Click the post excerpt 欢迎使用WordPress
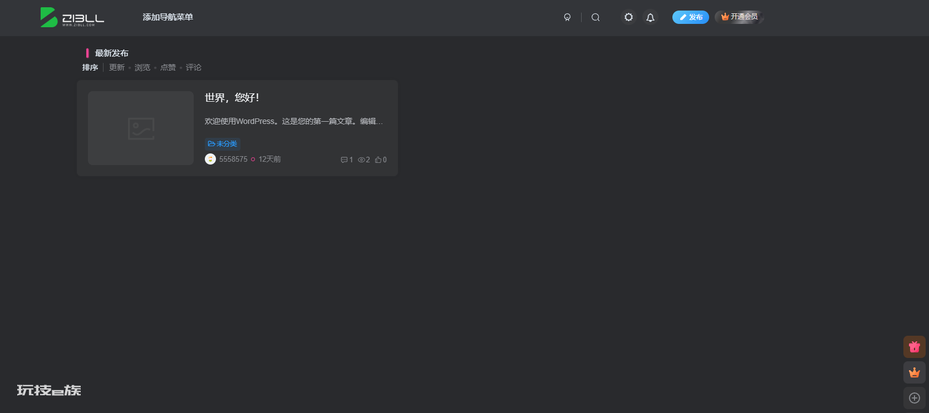Screen dimensions: 929x413 [x=294, y=121]
